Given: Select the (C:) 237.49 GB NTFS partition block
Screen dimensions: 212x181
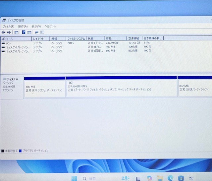Looking at the screenshot, I should pos(122,87).
